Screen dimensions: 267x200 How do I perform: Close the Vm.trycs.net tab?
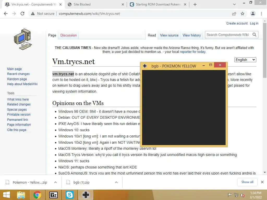[60, 4]
